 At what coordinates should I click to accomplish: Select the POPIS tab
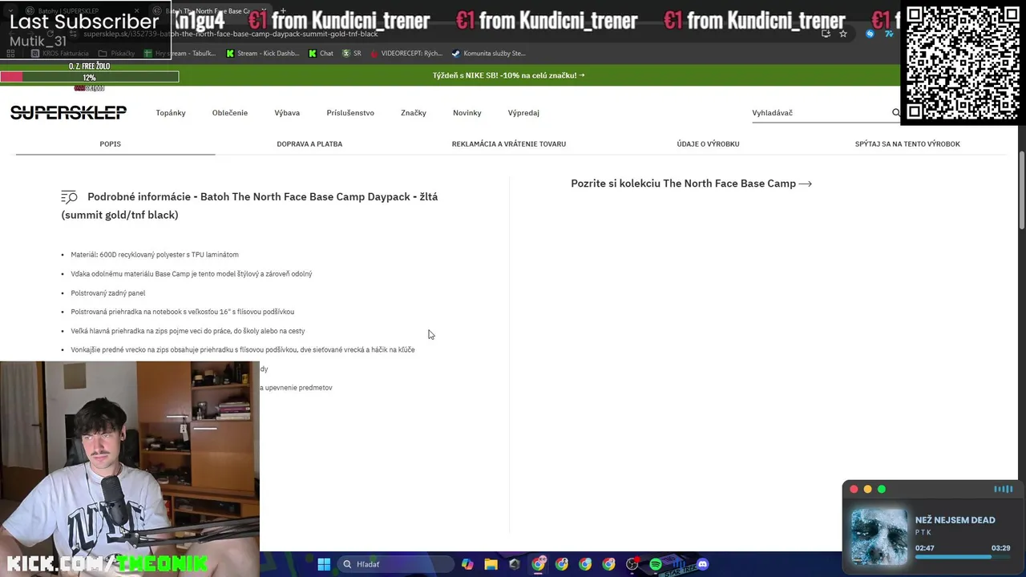[111, 144]
